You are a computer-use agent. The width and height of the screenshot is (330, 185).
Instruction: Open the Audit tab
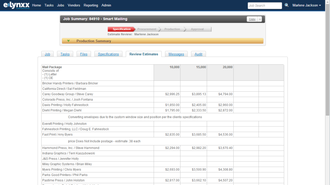198,54
